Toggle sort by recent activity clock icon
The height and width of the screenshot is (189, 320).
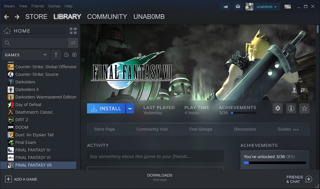[66, 55]
